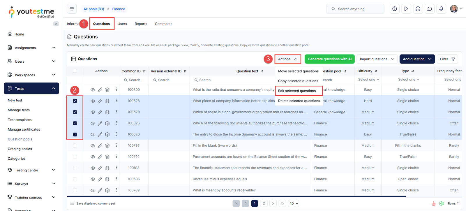This screenshot has height=211, width=466.
Task: Toggle the select-all checkbox in table header
Action: click(x=75, y=71)
